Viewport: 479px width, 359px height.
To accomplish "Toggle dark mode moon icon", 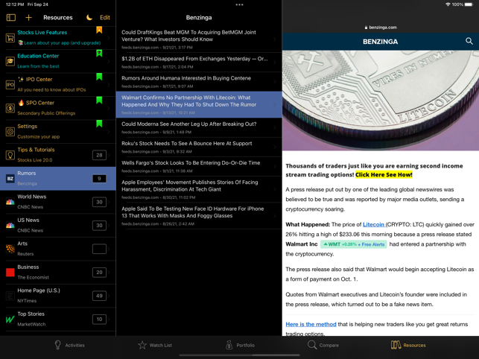I will (x=89, y=17).
